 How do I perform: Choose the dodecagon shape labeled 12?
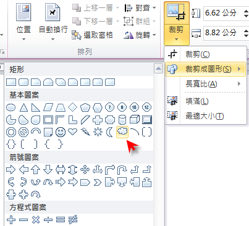click(146, 107)
